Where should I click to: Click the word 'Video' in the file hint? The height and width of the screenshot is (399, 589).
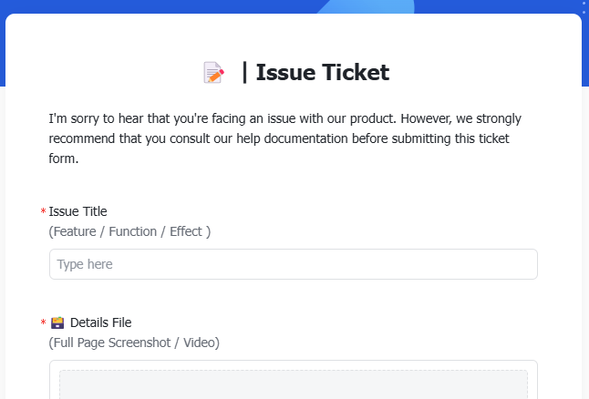(201, 343)
